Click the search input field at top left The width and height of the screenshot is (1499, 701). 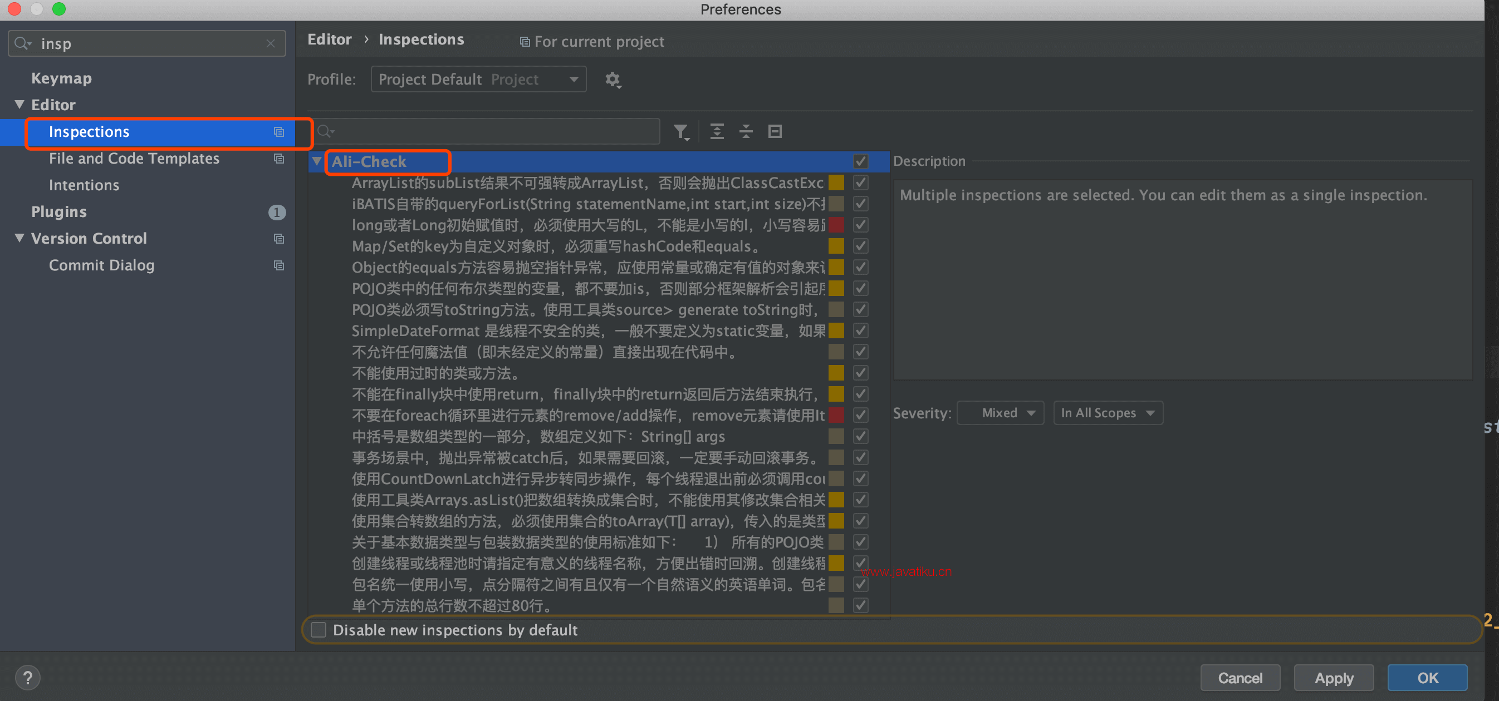click(147, 41)
